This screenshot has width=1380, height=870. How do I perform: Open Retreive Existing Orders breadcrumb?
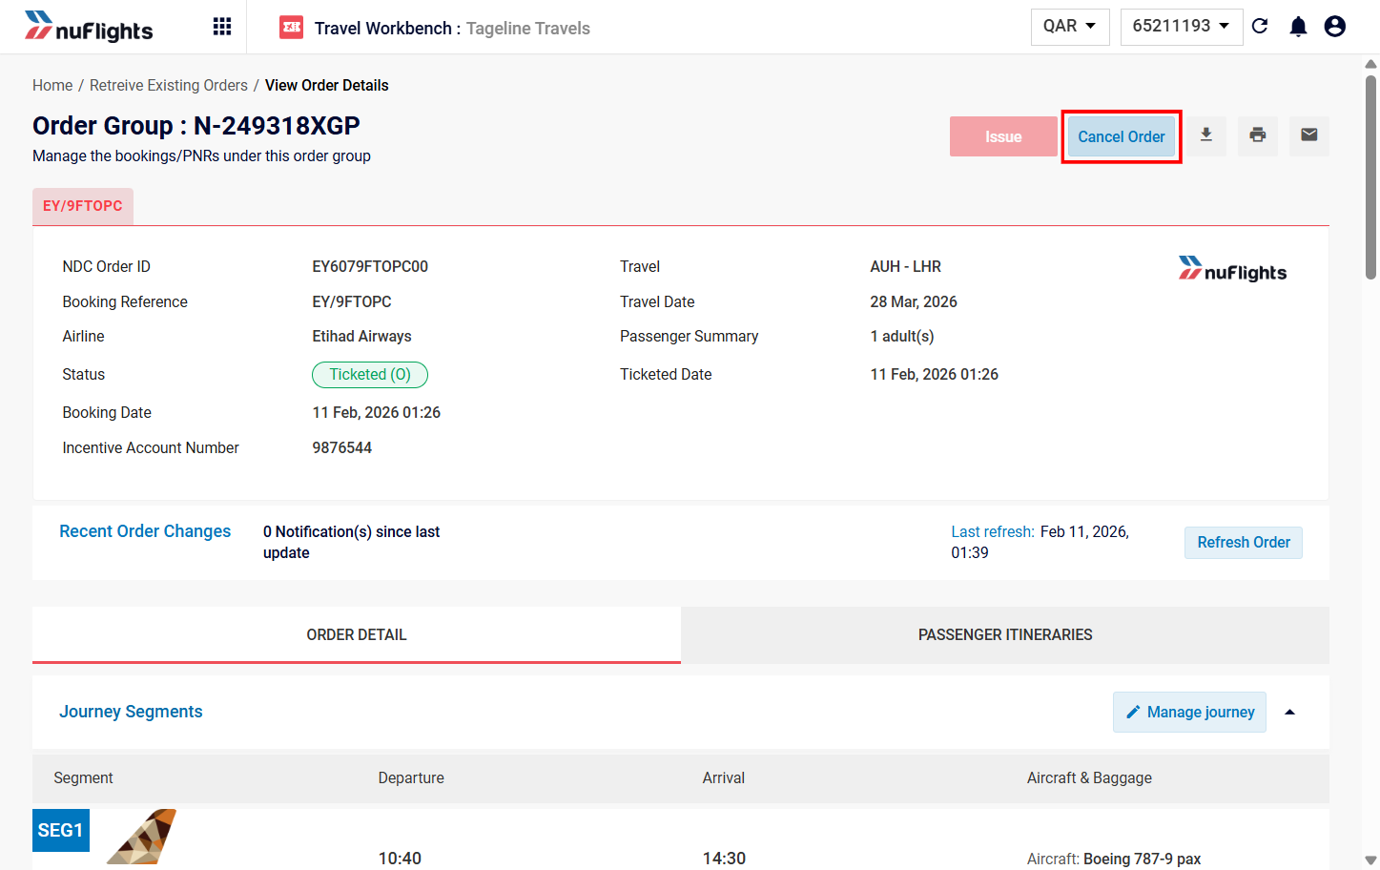(169, 85)
